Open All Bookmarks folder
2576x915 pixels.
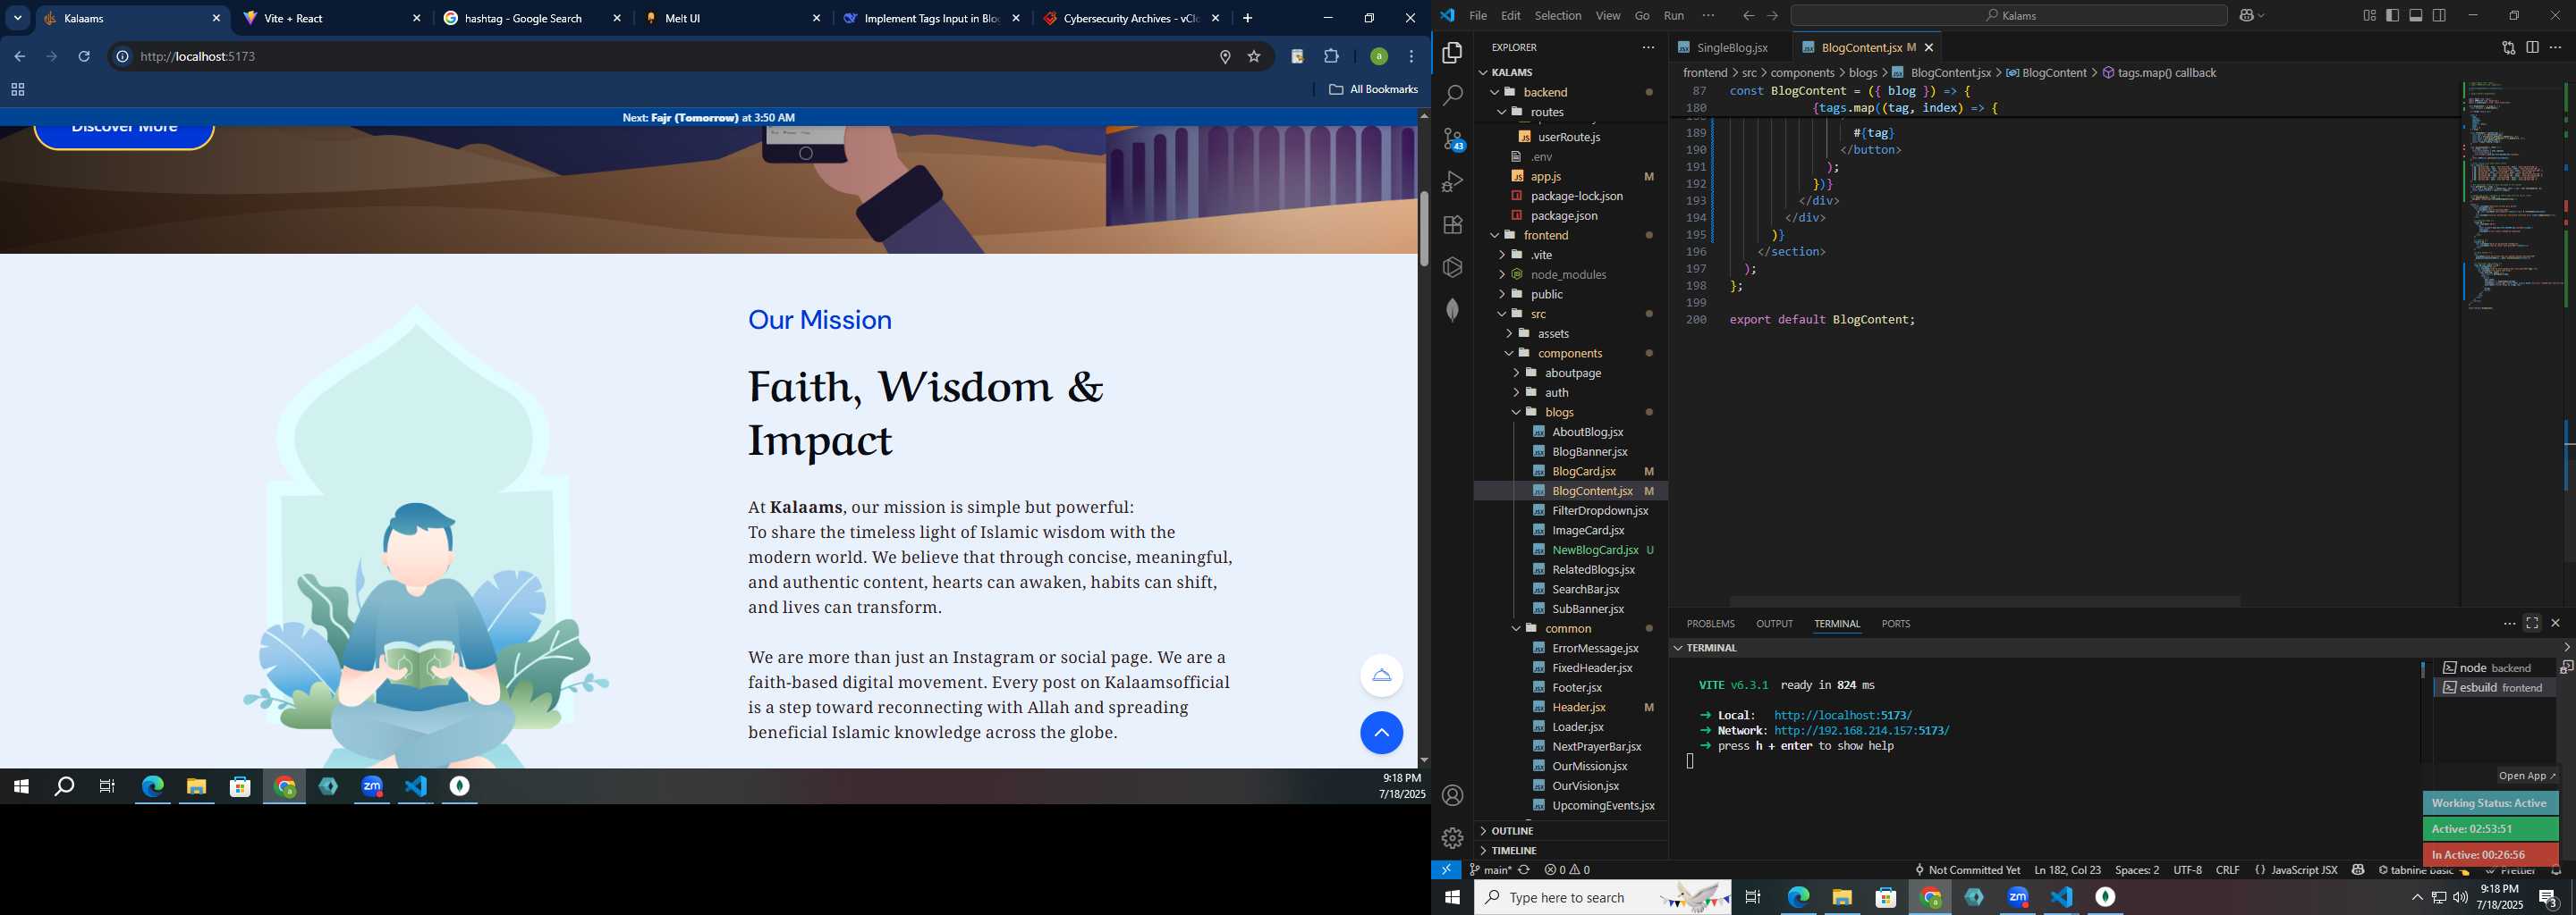click(1373, 90)
